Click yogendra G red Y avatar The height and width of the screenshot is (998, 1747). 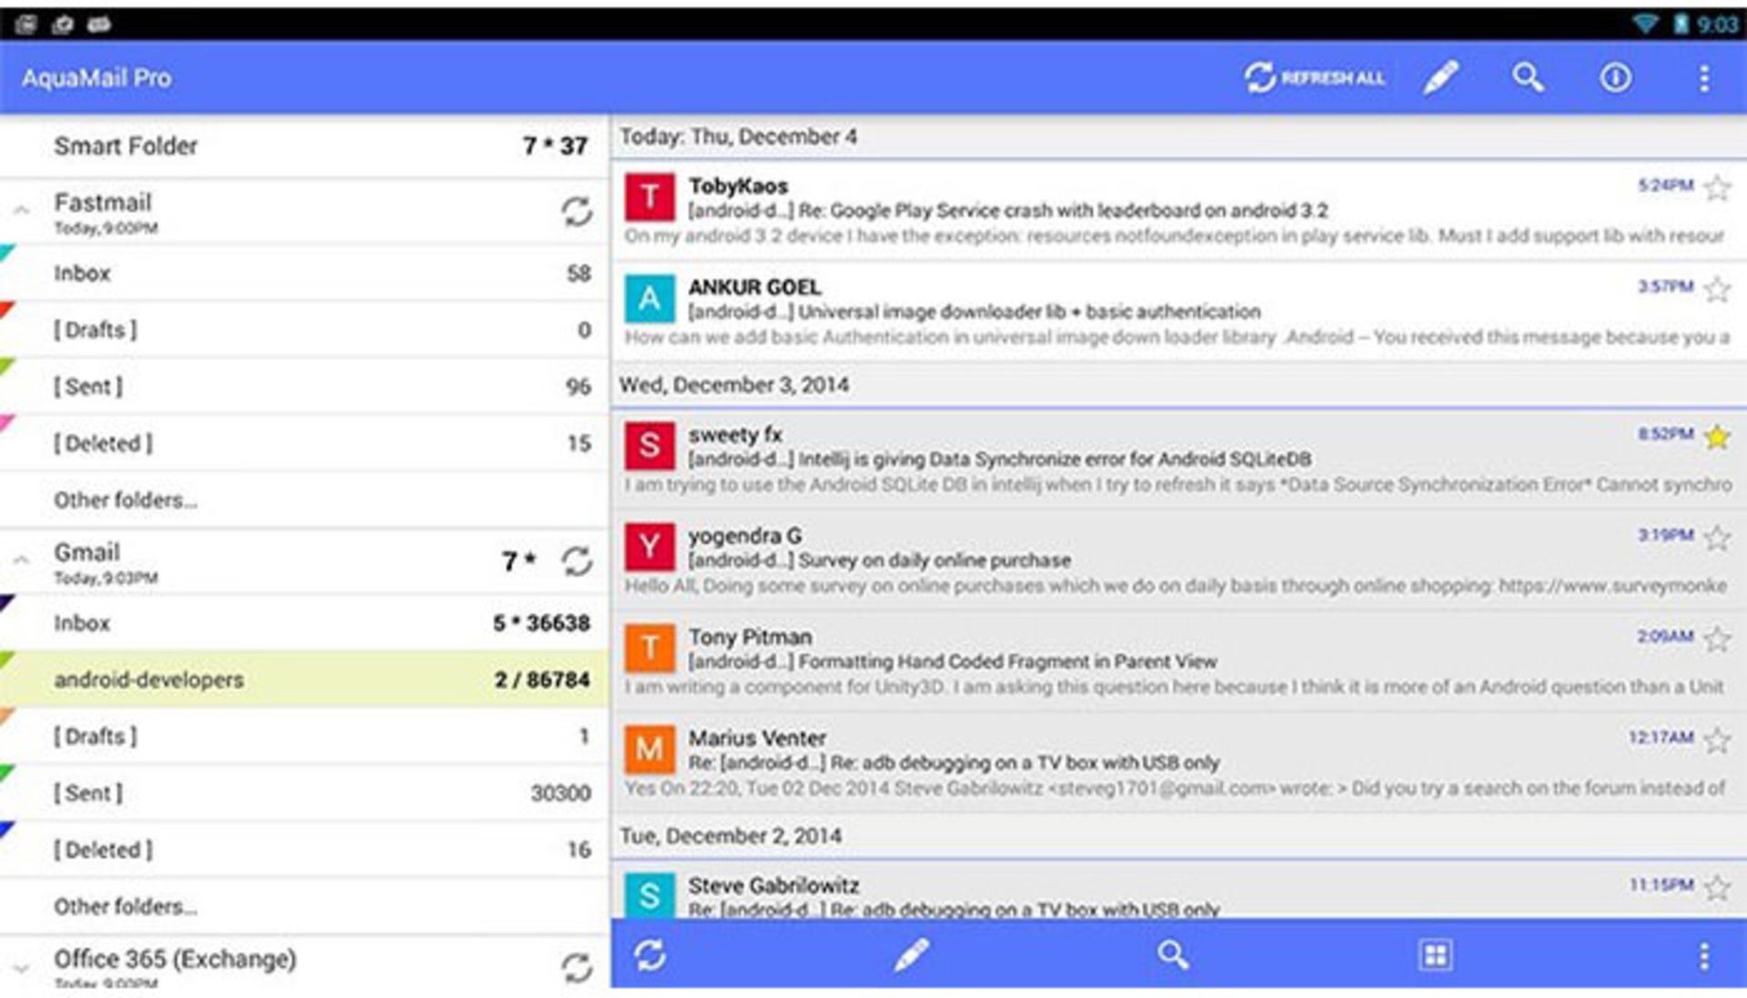point(650,547)
